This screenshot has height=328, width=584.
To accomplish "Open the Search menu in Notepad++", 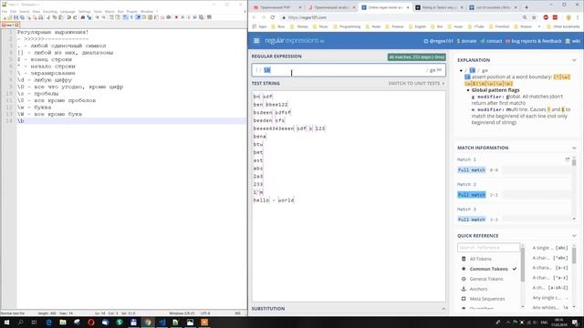I will pos(25,12).
